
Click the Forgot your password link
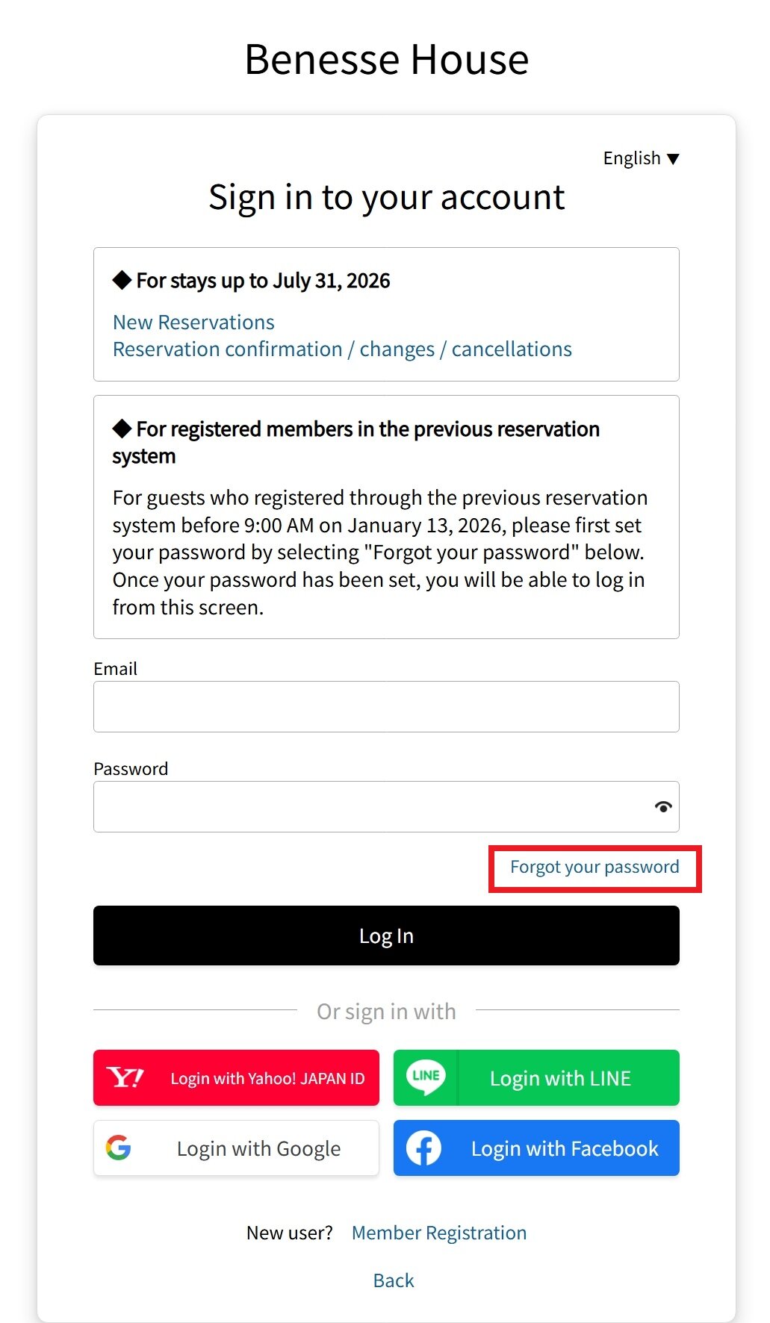pos(594,867)
